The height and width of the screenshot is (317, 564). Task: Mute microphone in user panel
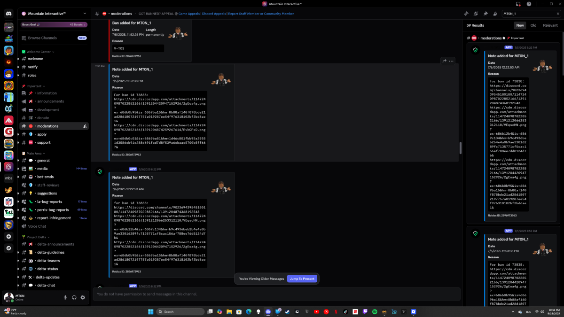(66, 297)
